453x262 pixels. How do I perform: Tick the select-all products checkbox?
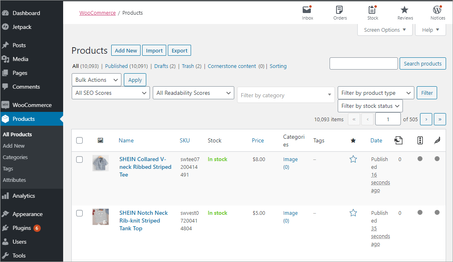point(79,140)
